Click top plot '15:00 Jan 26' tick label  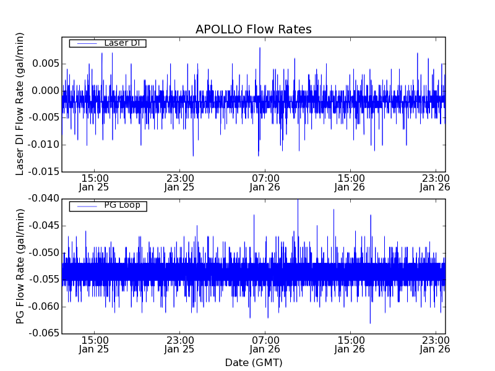[350, 182]
